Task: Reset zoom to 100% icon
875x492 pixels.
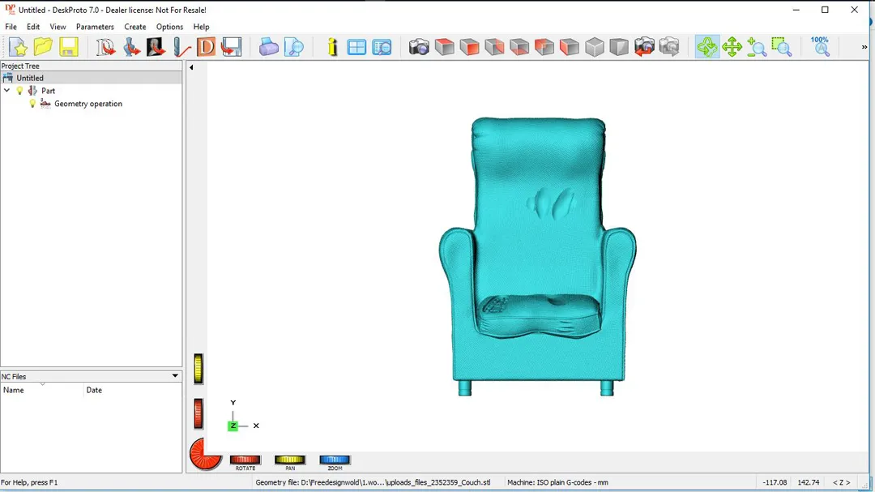Action: (x=820, y=47)
